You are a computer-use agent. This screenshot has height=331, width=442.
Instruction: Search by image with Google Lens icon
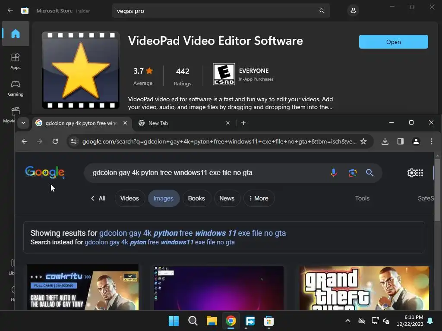click(352, 172)
